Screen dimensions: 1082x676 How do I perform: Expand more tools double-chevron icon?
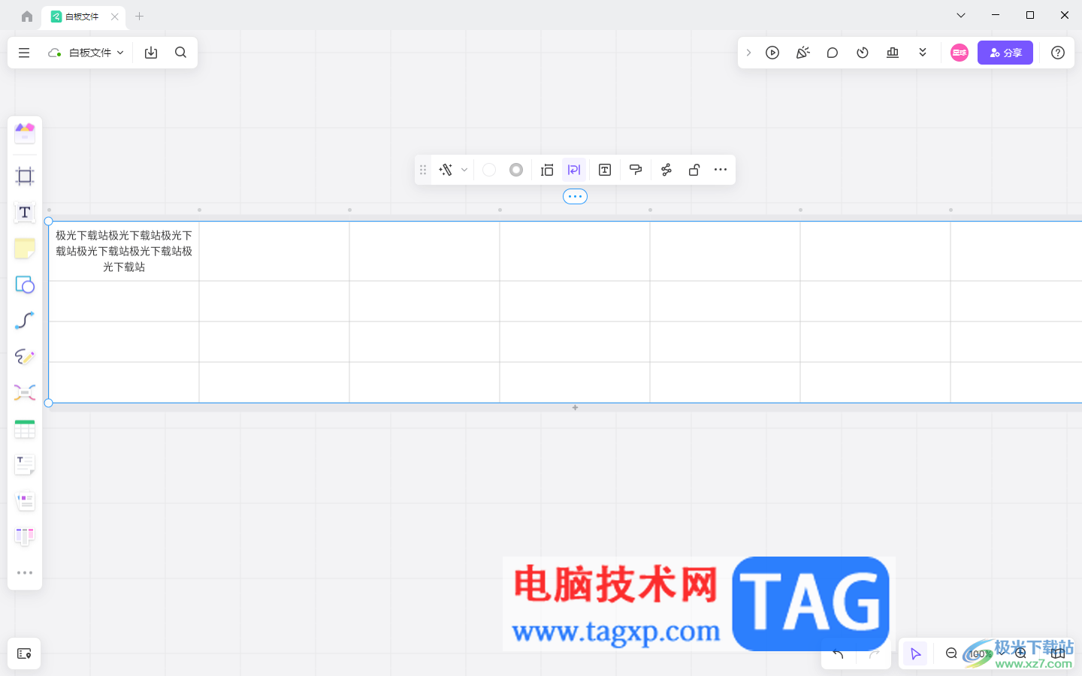click(923, 53)
